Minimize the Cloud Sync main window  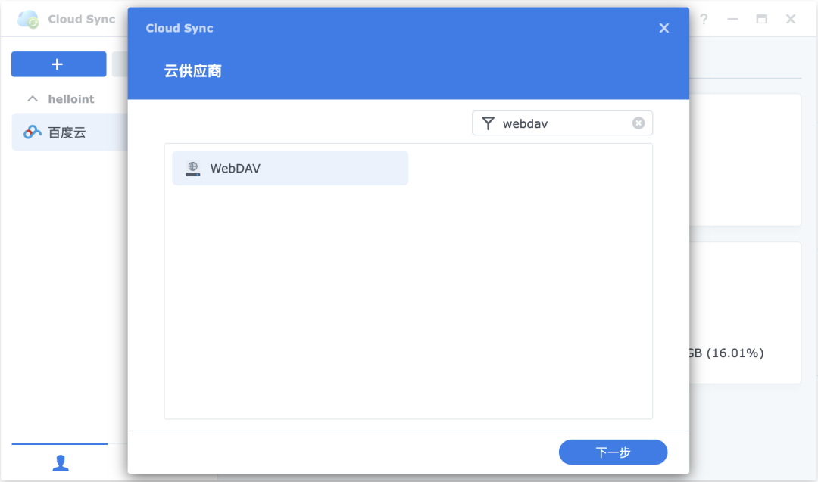coord(732,19)
